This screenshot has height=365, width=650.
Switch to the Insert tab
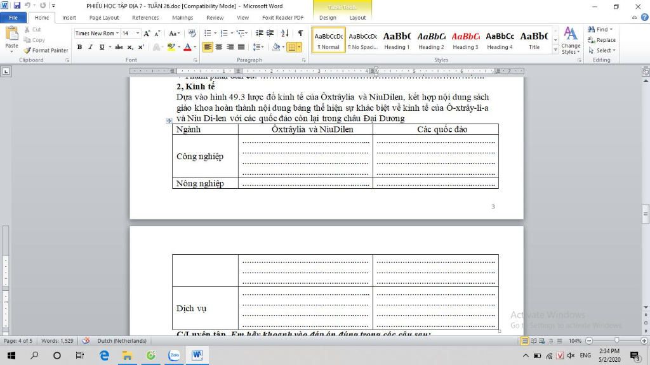point(69,17)
